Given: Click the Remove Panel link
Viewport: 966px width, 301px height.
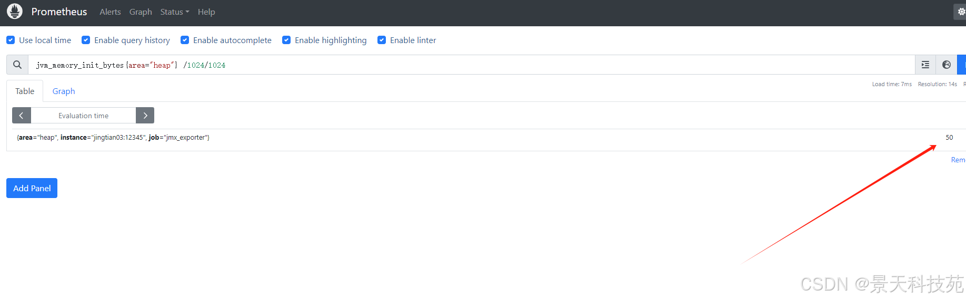Looking at the screenshot, I should [958, 160].
